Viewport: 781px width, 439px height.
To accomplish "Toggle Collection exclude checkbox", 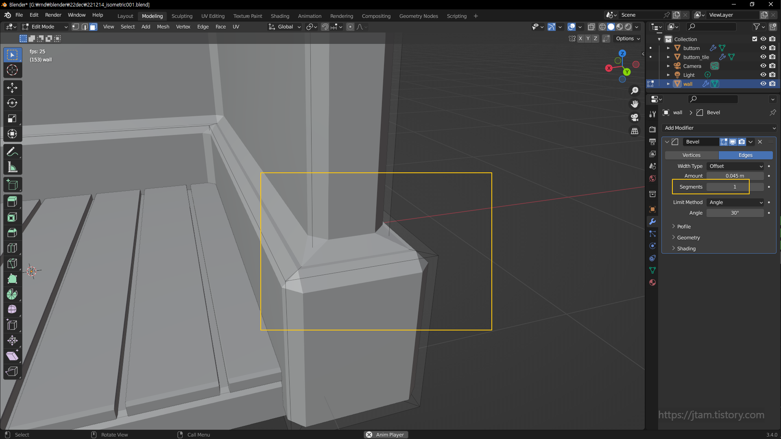I will click(755, 39).
